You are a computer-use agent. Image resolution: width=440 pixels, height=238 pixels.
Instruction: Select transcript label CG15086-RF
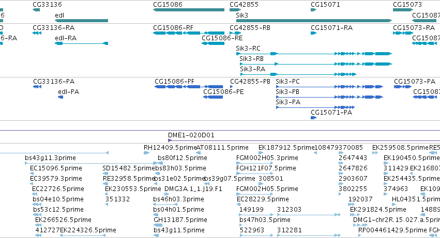tap(173, 28)
